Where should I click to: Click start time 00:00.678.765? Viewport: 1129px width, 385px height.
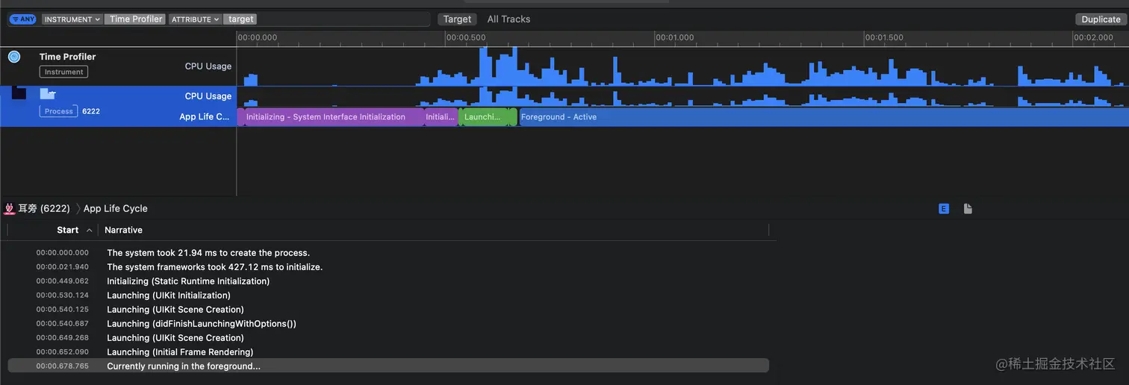62,366
